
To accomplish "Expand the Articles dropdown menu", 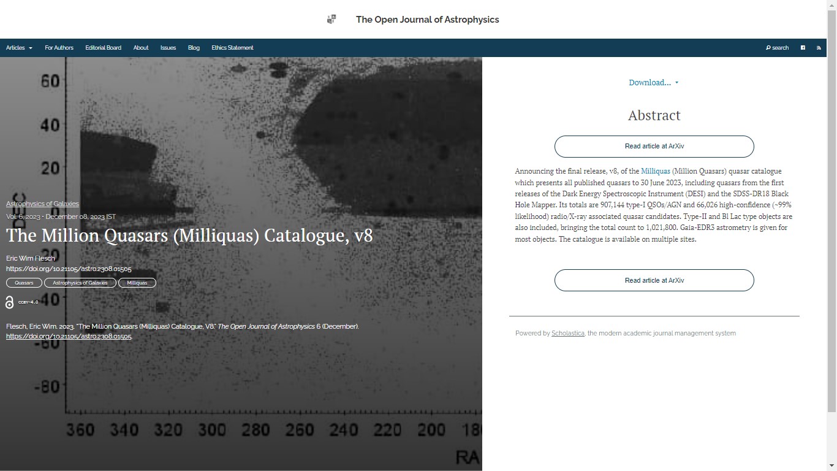I will [x=19, y=48].
